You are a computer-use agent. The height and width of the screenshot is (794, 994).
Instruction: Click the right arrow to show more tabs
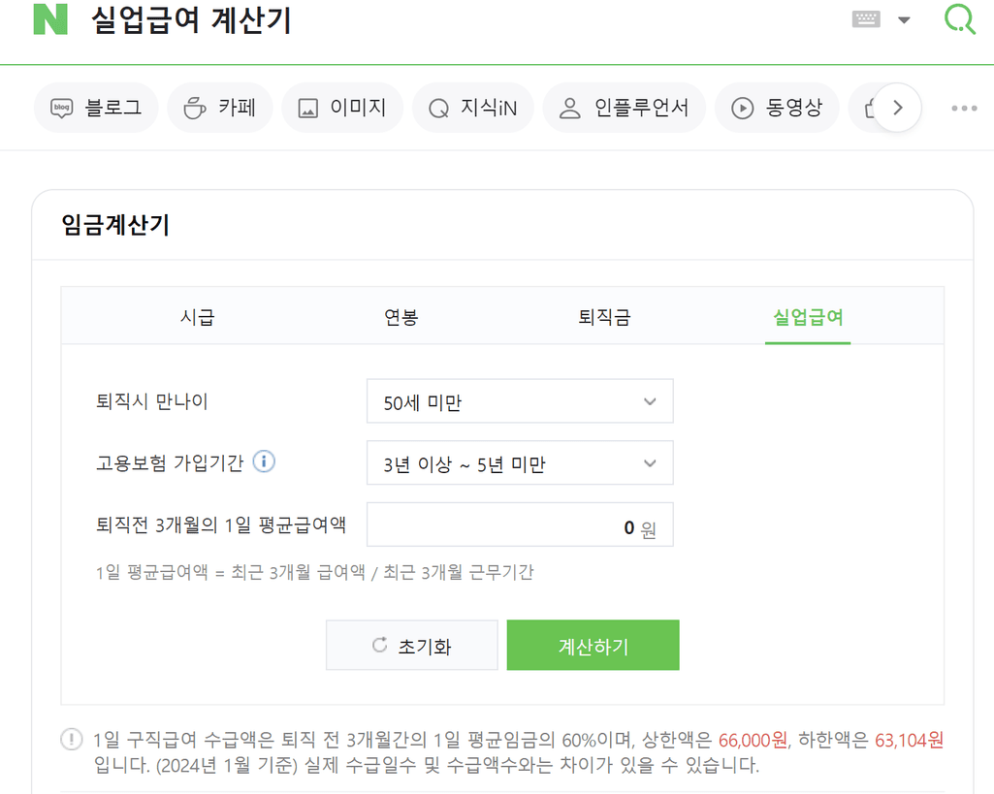click(x=897, y=108)
